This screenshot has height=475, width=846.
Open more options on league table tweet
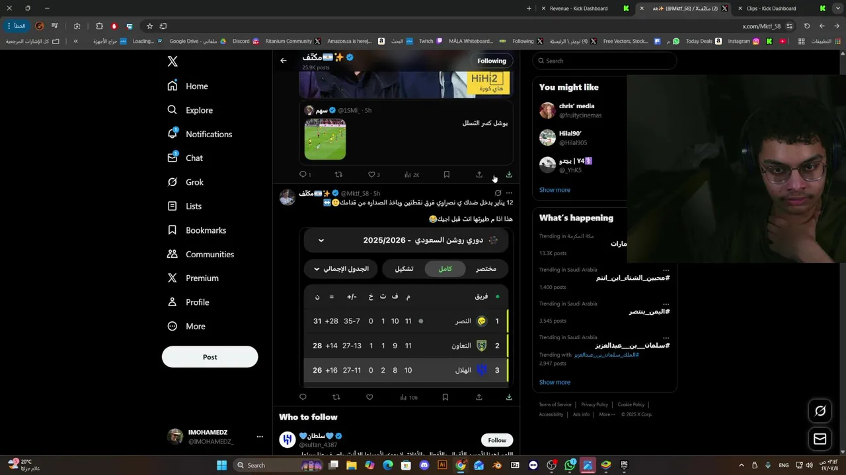click(x=509, y=193)
